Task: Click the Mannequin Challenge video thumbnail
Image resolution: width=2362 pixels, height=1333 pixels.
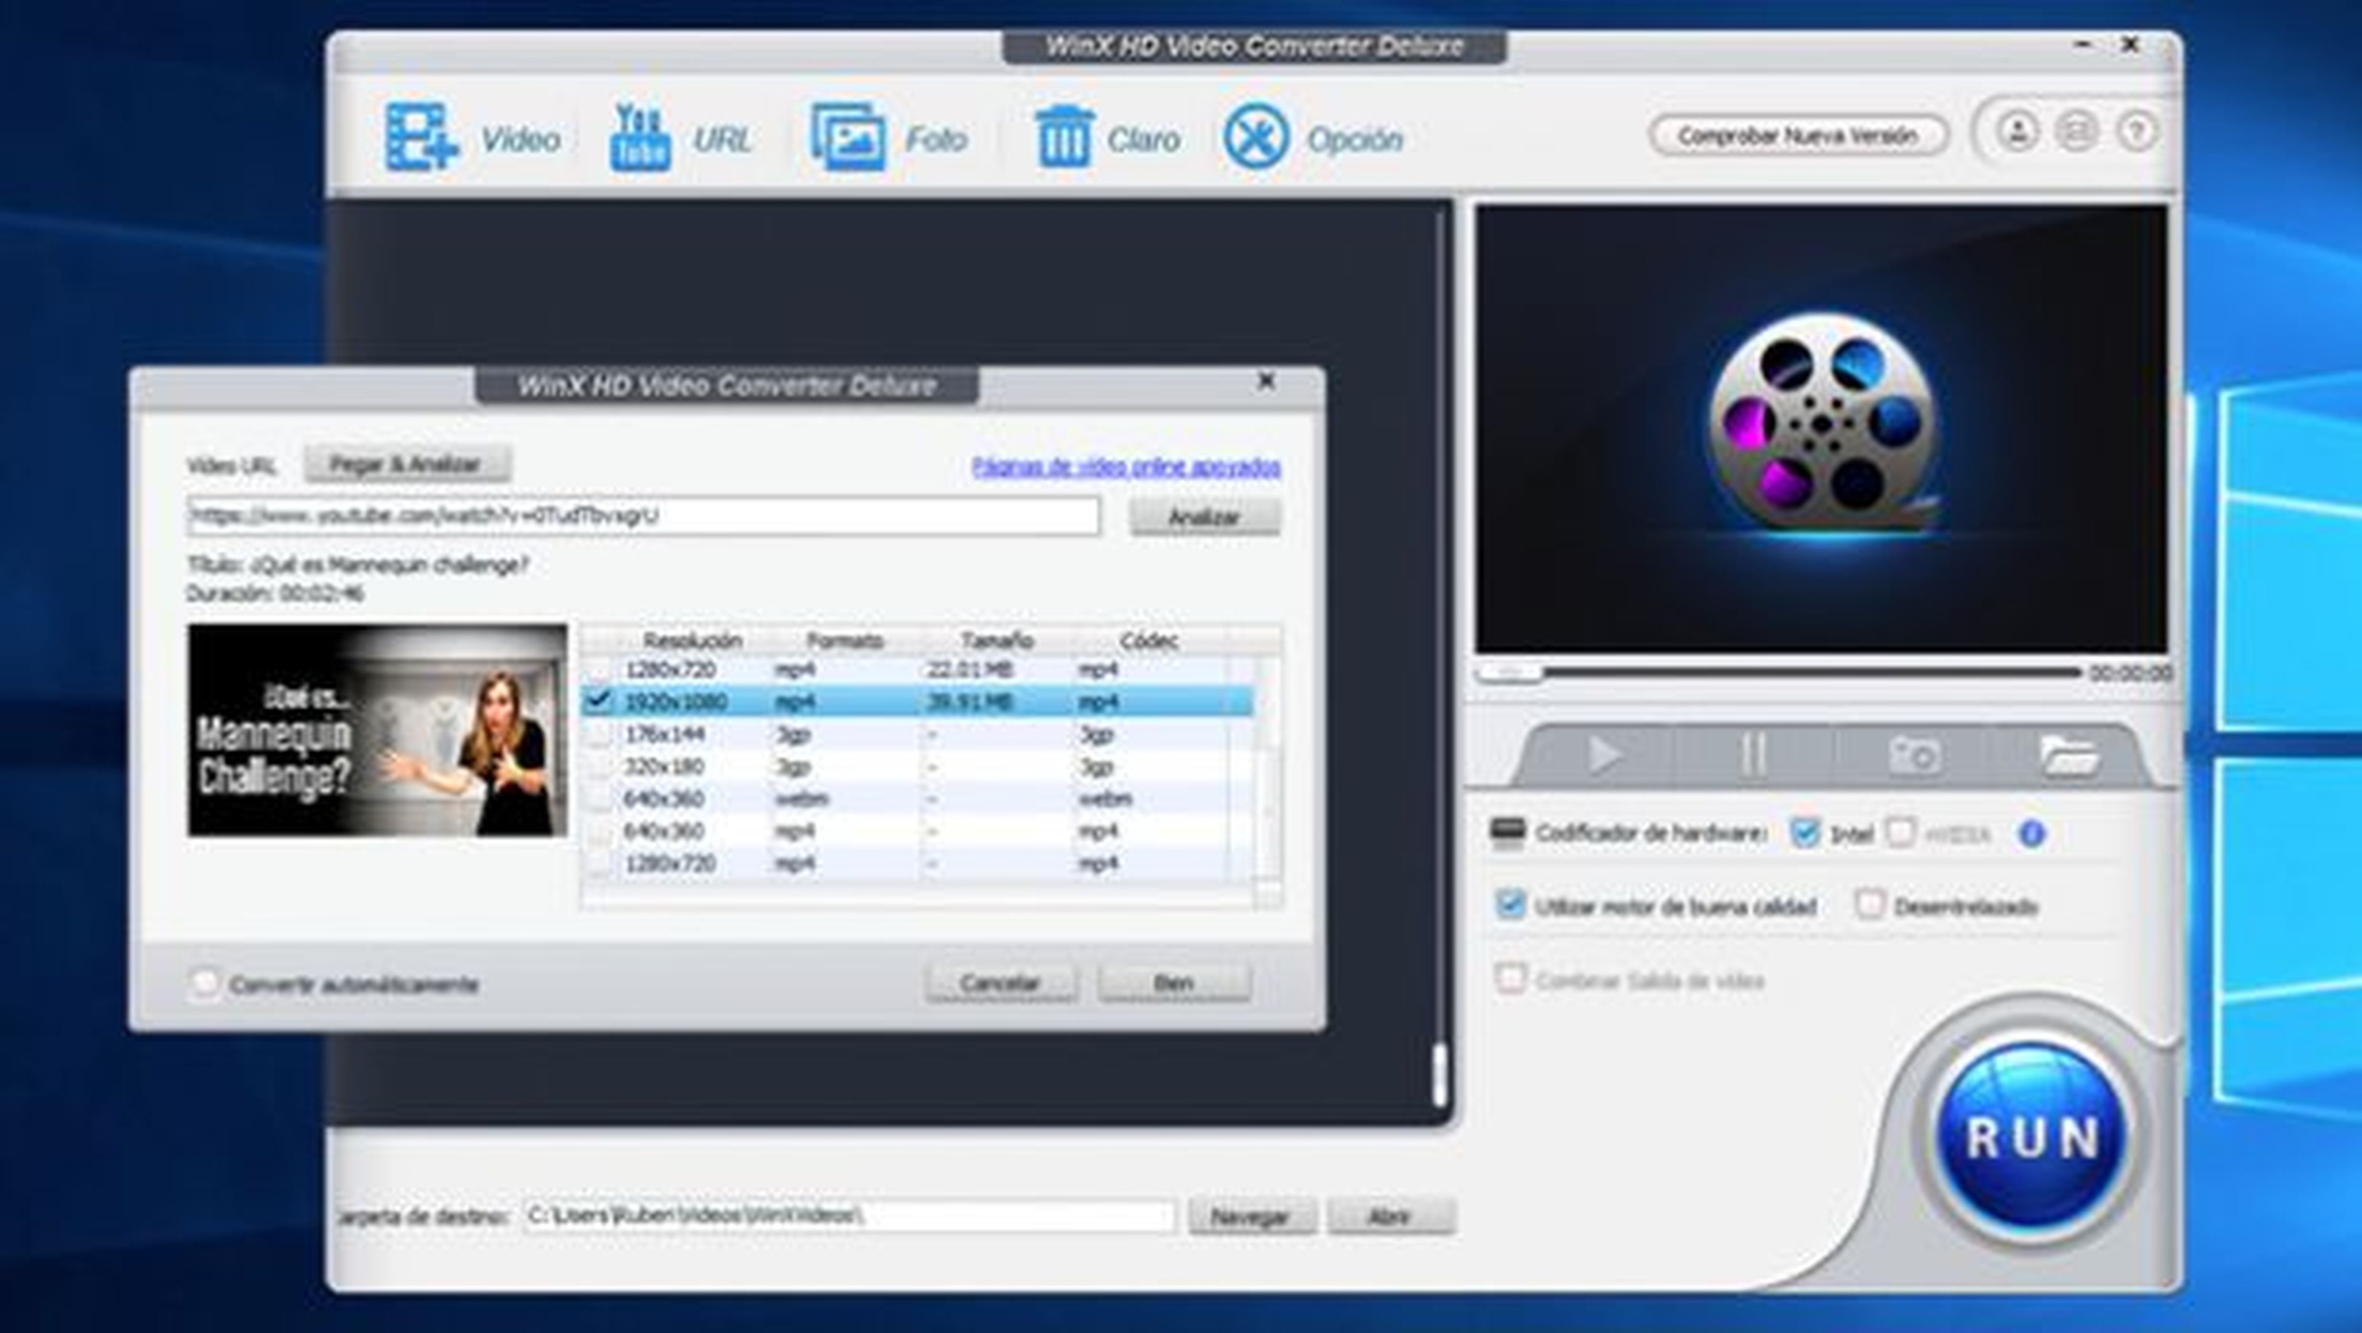Action: pyautogui.click(x=378, y=730)
